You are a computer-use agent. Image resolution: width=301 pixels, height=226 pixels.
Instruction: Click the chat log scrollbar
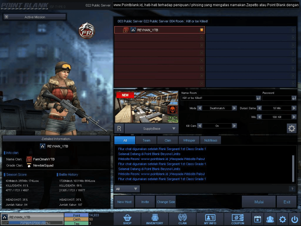click(293, 168)
